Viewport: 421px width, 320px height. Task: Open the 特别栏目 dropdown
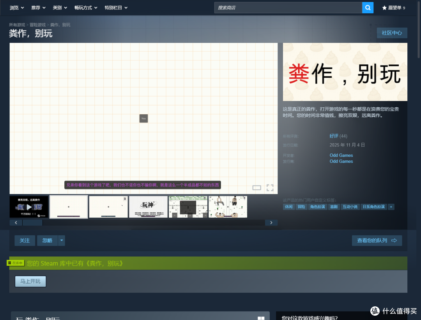pyautogui.click(x=116, y=8)
